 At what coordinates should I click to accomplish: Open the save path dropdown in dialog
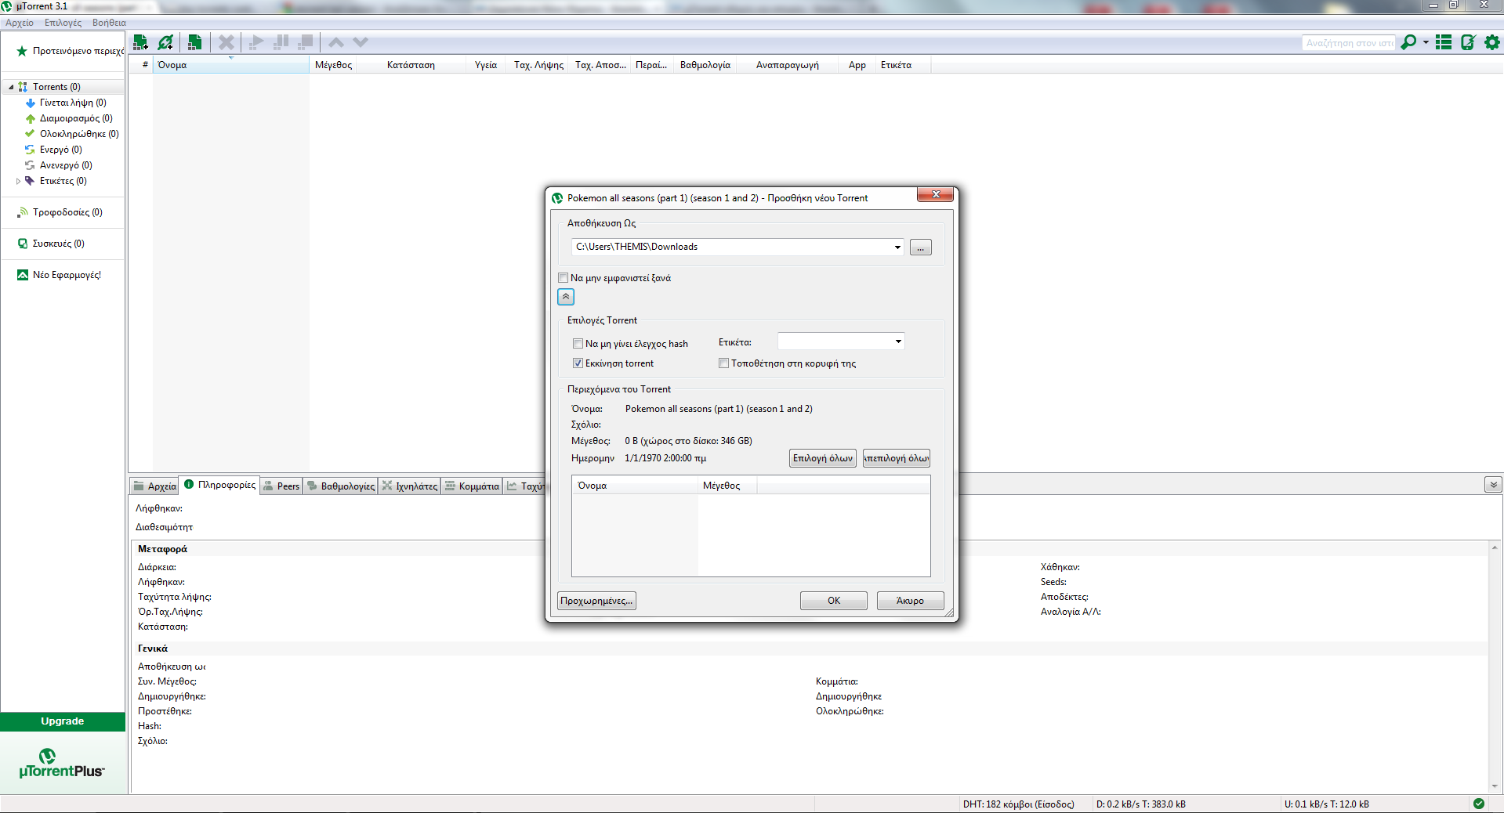coord(897,248)
